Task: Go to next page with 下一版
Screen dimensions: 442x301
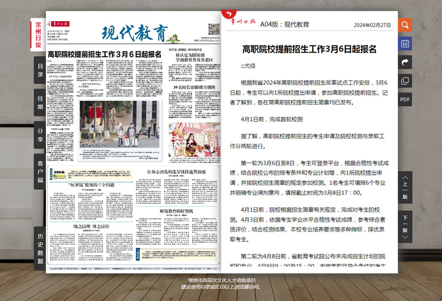Action: pyautogui.click(x=405, y=224)
